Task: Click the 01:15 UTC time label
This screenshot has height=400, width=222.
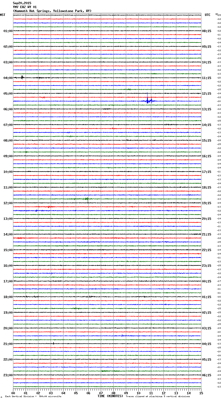Action: (207, 297)
